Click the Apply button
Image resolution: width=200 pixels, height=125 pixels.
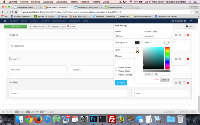(x=121, y=83)
